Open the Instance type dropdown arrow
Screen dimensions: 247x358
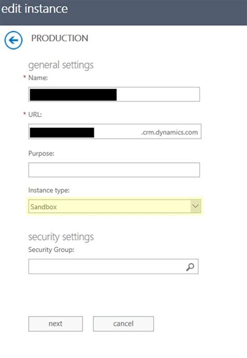click(x=195, y=206)
